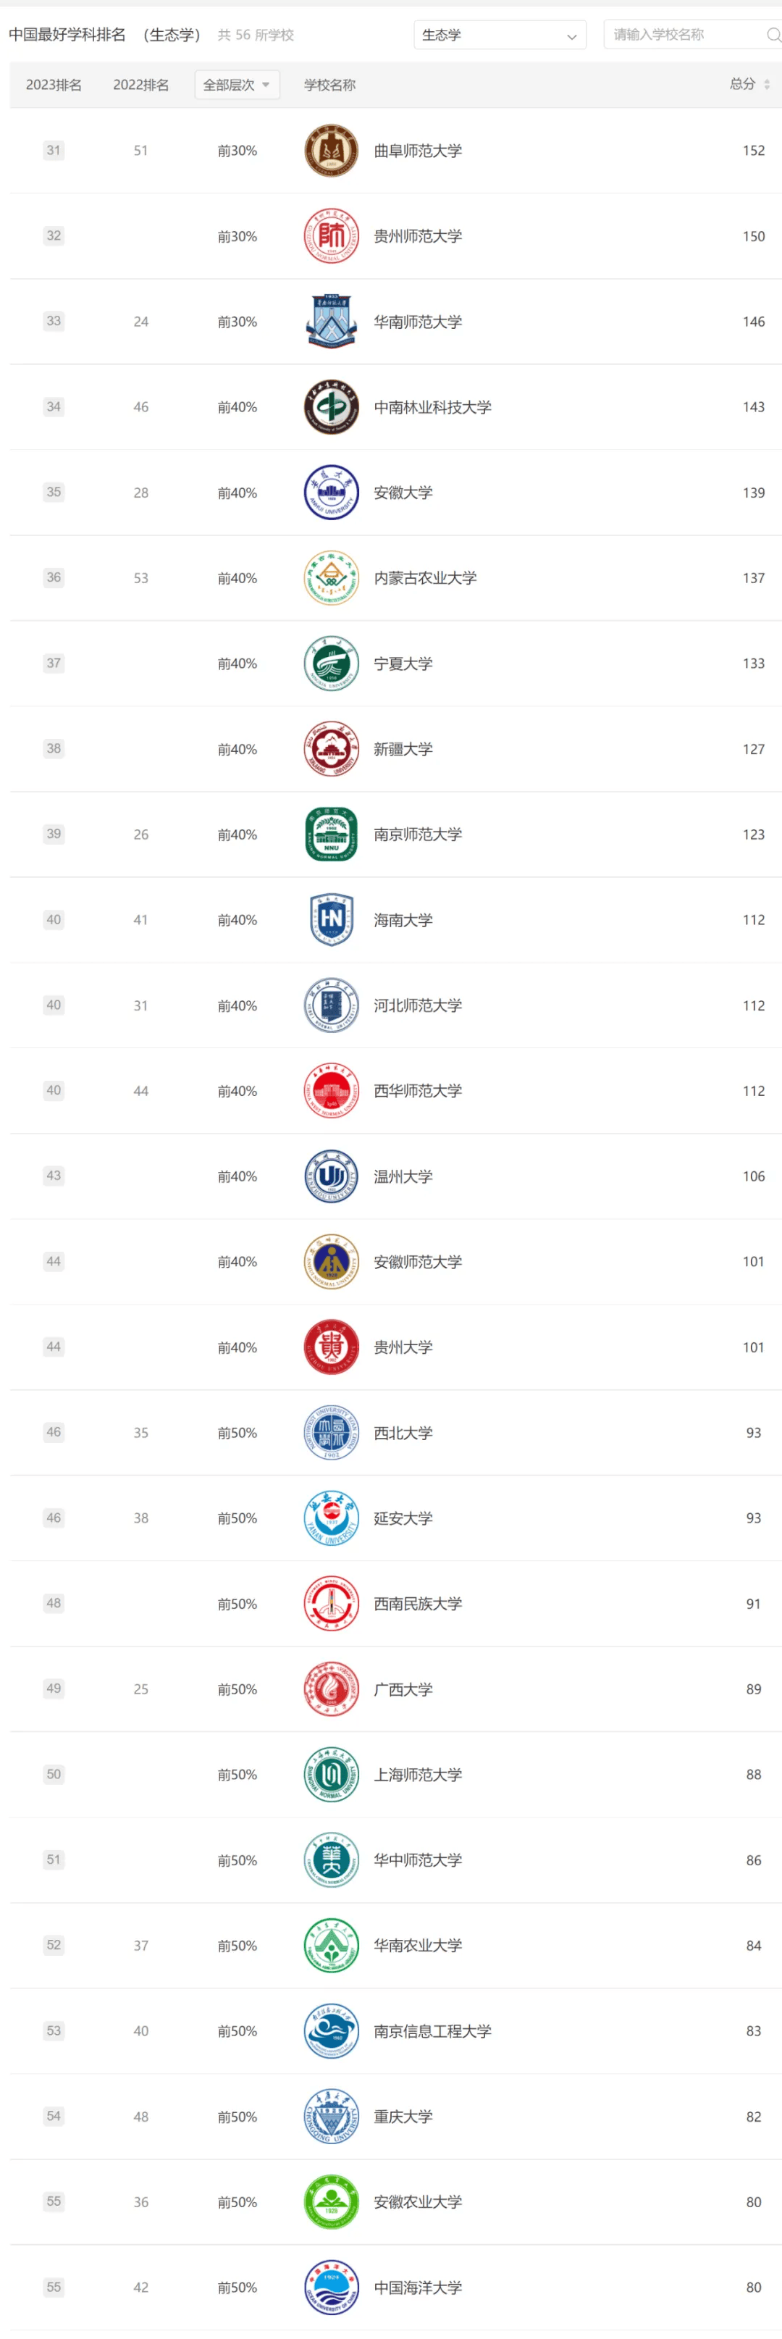Click the 温州大学 logo
The height and width of the screenshot is (2339, 782).
coord(331,1176)
